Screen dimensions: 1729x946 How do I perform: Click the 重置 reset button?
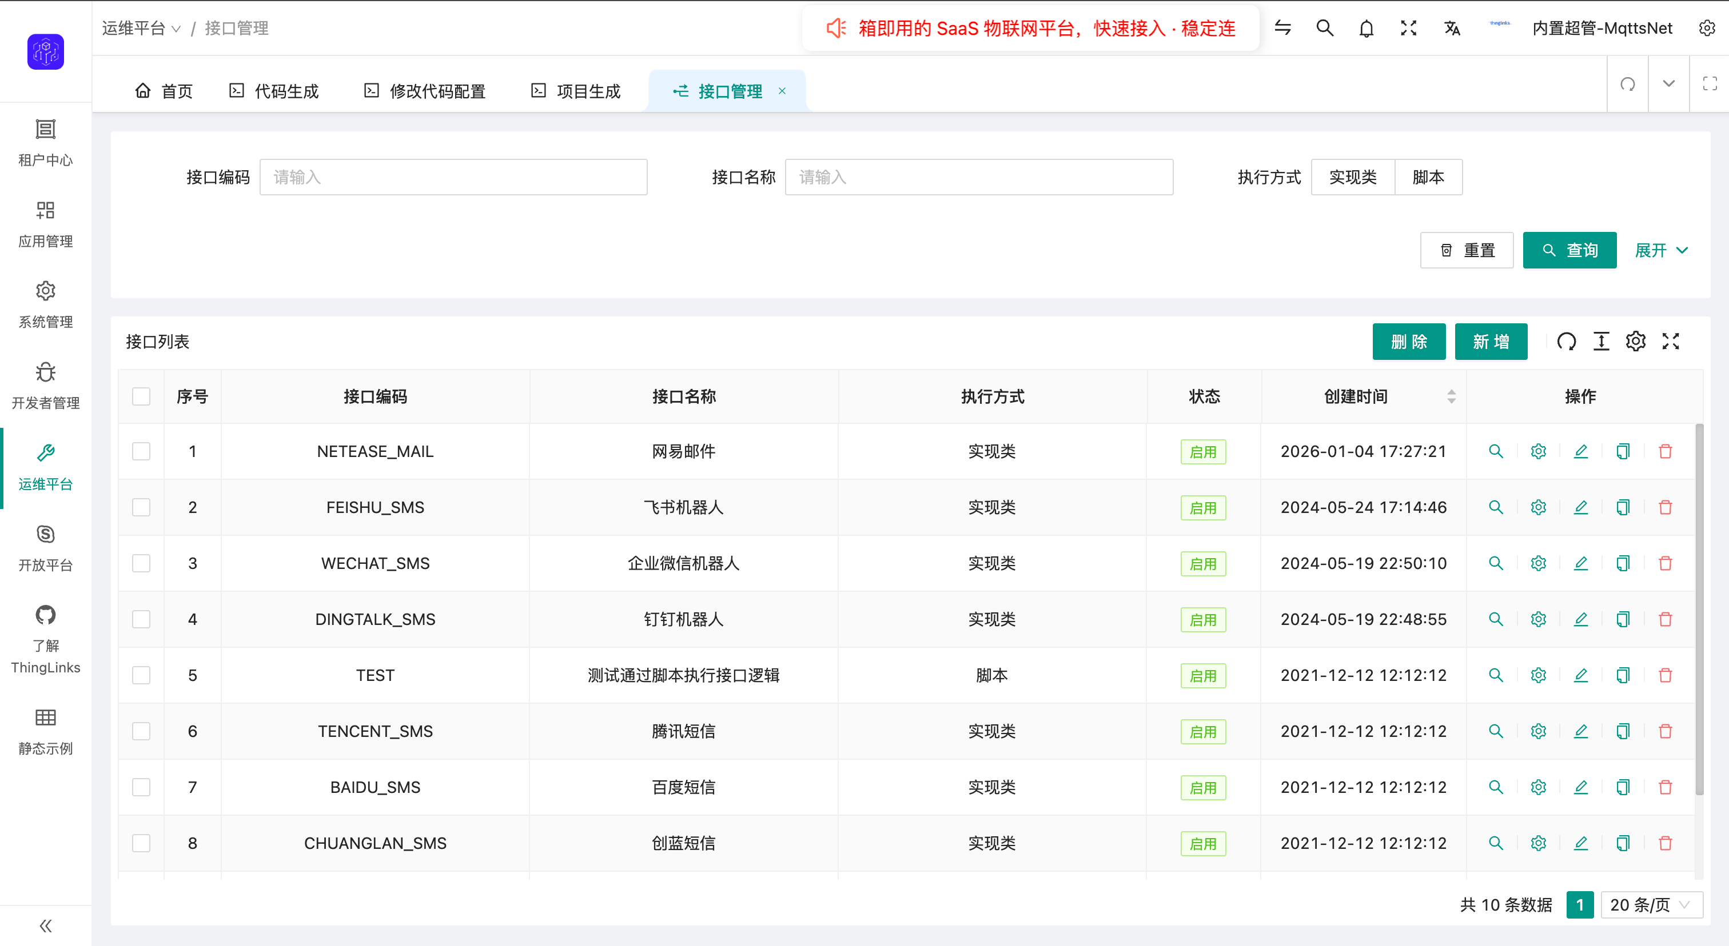(x=1467, y=250)
